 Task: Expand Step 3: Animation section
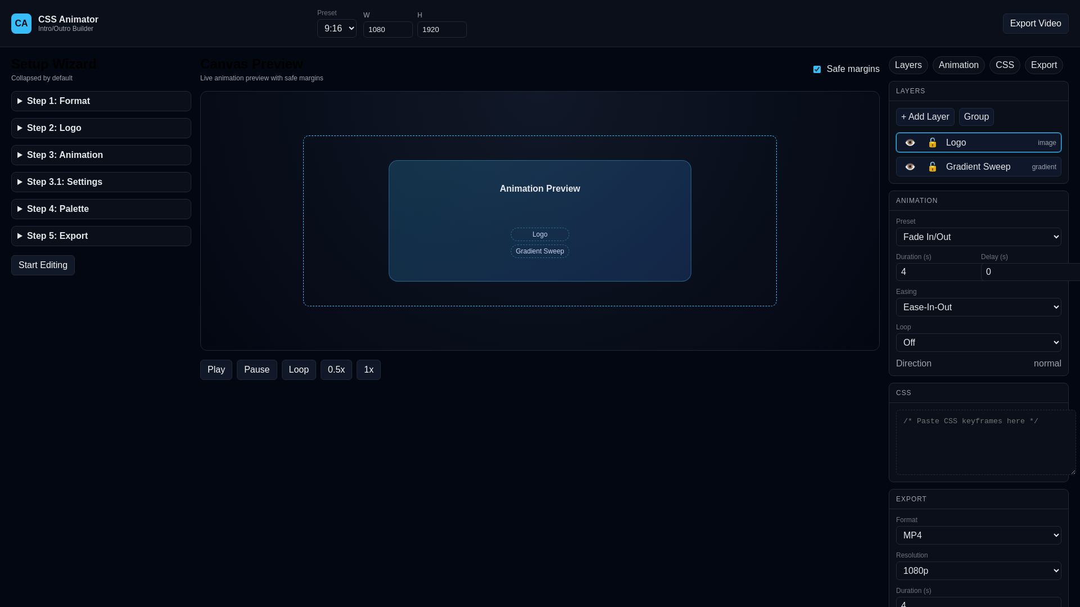coord(101,155)
